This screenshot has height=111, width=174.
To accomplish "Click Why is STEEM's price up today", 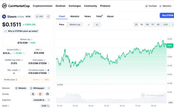I will click(x=21, y=31).
